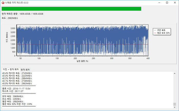
Task: Click the log scrollbar thumb
Action: click(x=175, y=104)
